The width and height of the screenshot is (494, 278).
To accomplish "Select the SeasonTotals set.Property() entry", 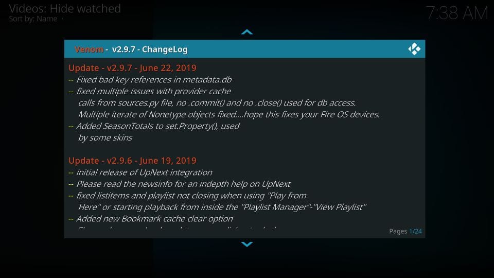I will coord(154,126).
